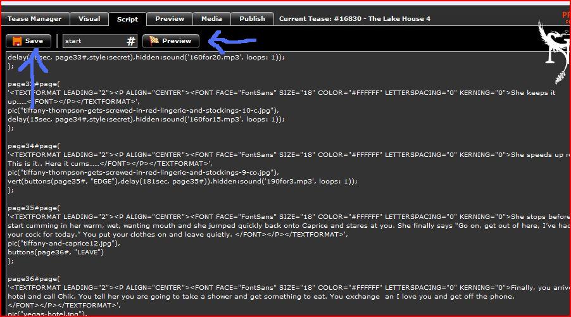Click the line 'page36#page('
The image size is (571, 317).
coord(34,279)
